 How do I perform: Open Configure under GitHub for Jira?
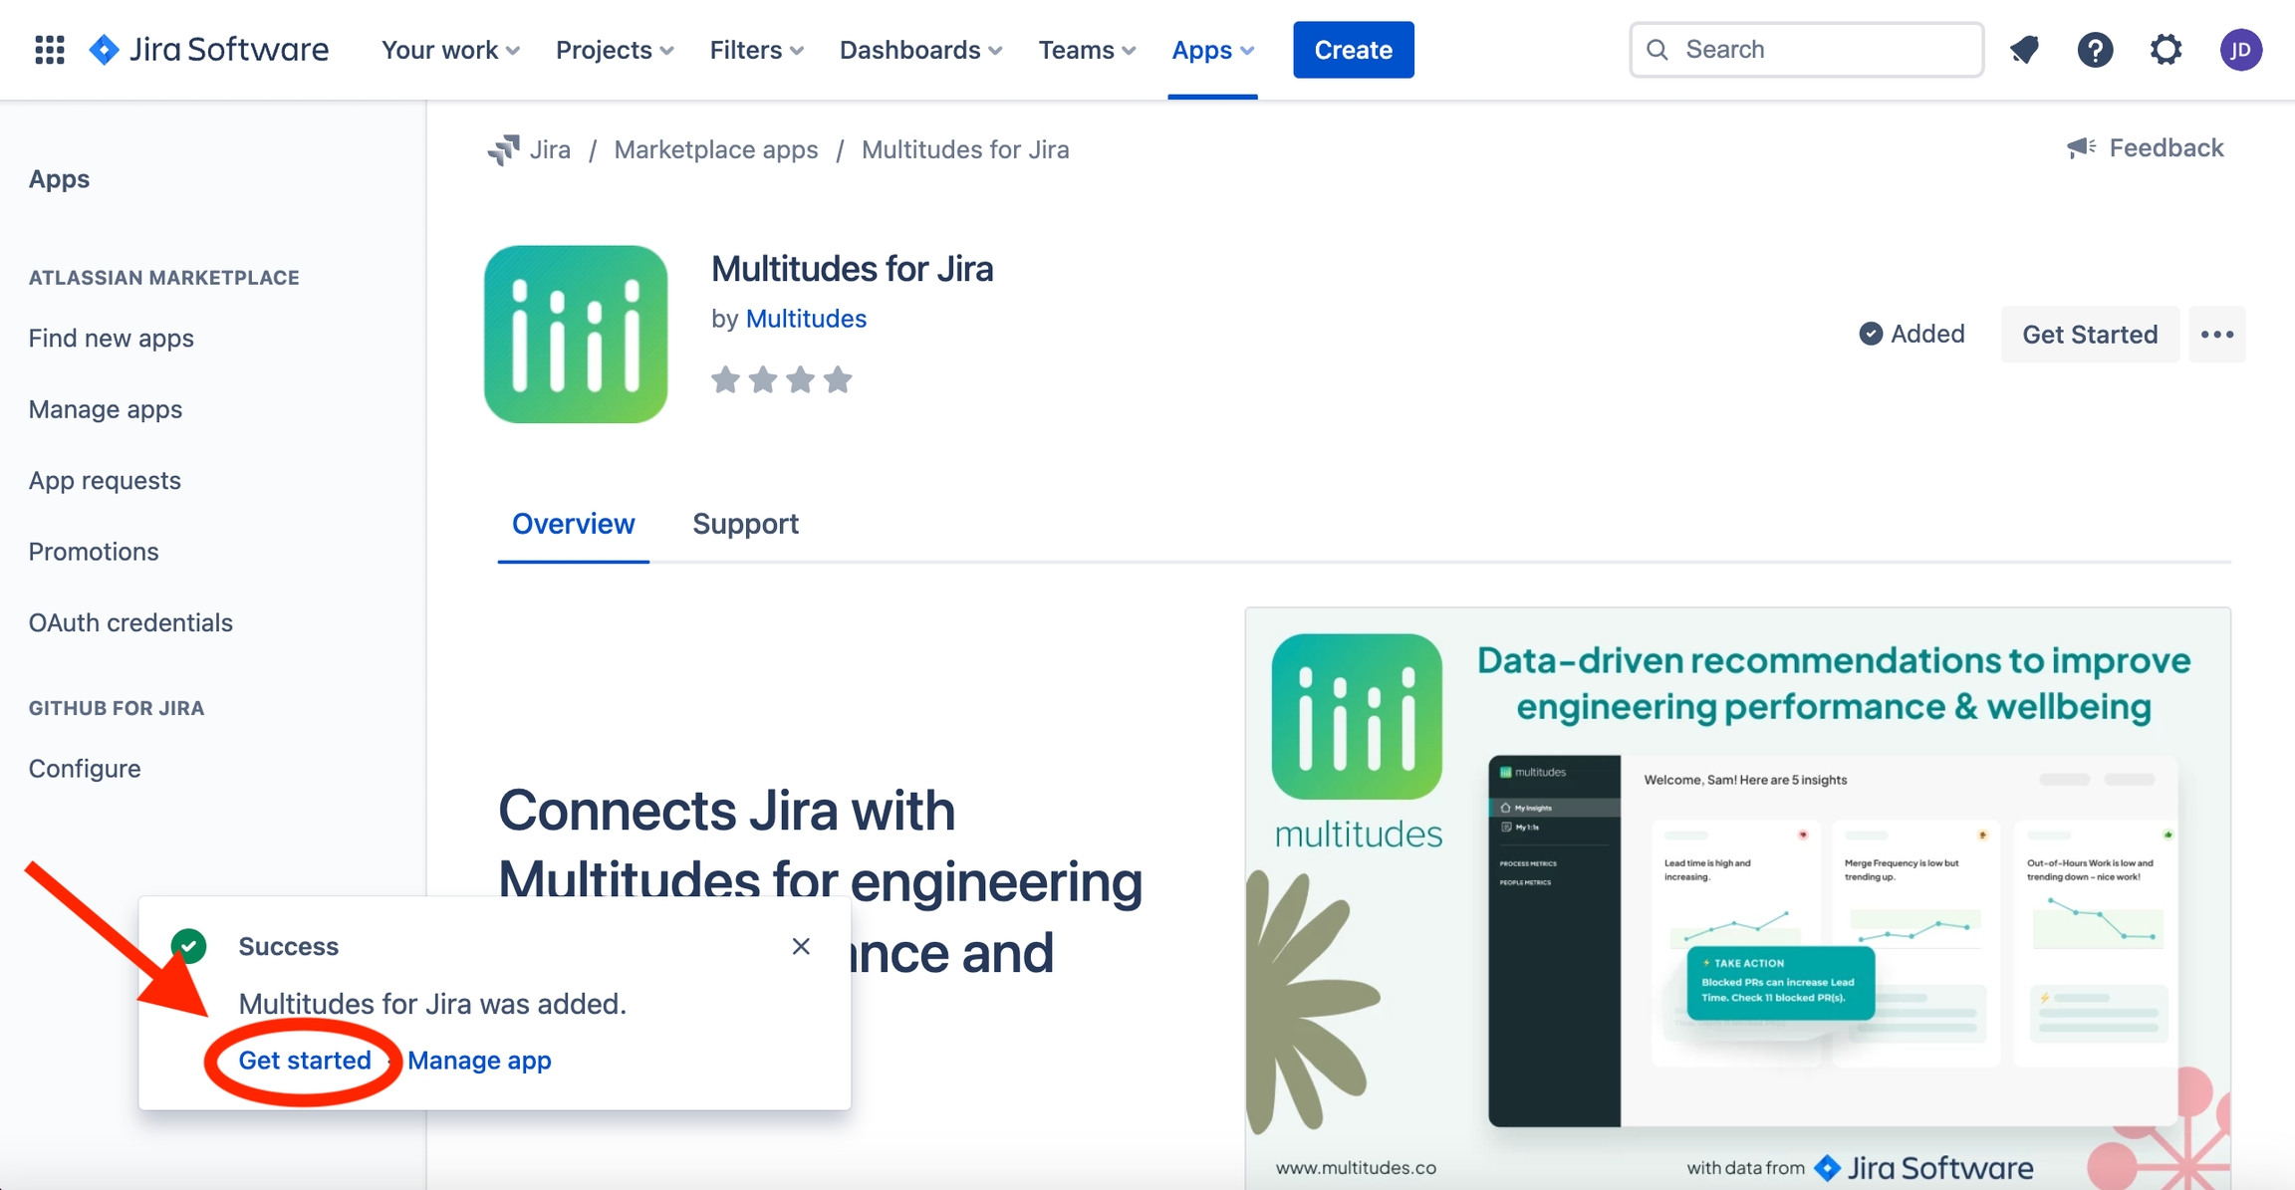tap(85, 769)
